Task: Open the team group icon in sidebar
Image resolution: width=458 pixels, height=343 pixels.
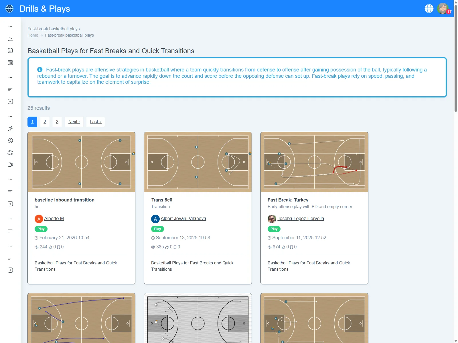Action: (x=10, y=153)
